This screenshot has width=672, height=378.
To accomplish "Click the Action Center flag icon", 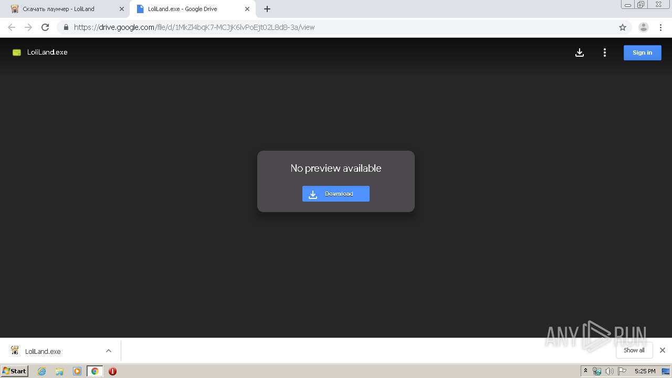I will pyautogui.click(x=622, y=371).
